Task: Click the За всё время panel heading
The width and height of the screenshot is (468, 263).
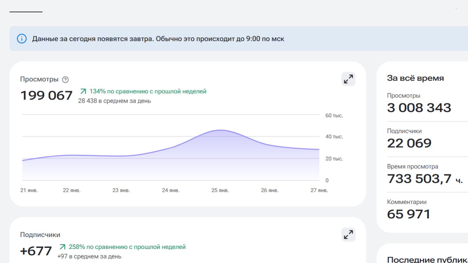Action: click(415, 78)
